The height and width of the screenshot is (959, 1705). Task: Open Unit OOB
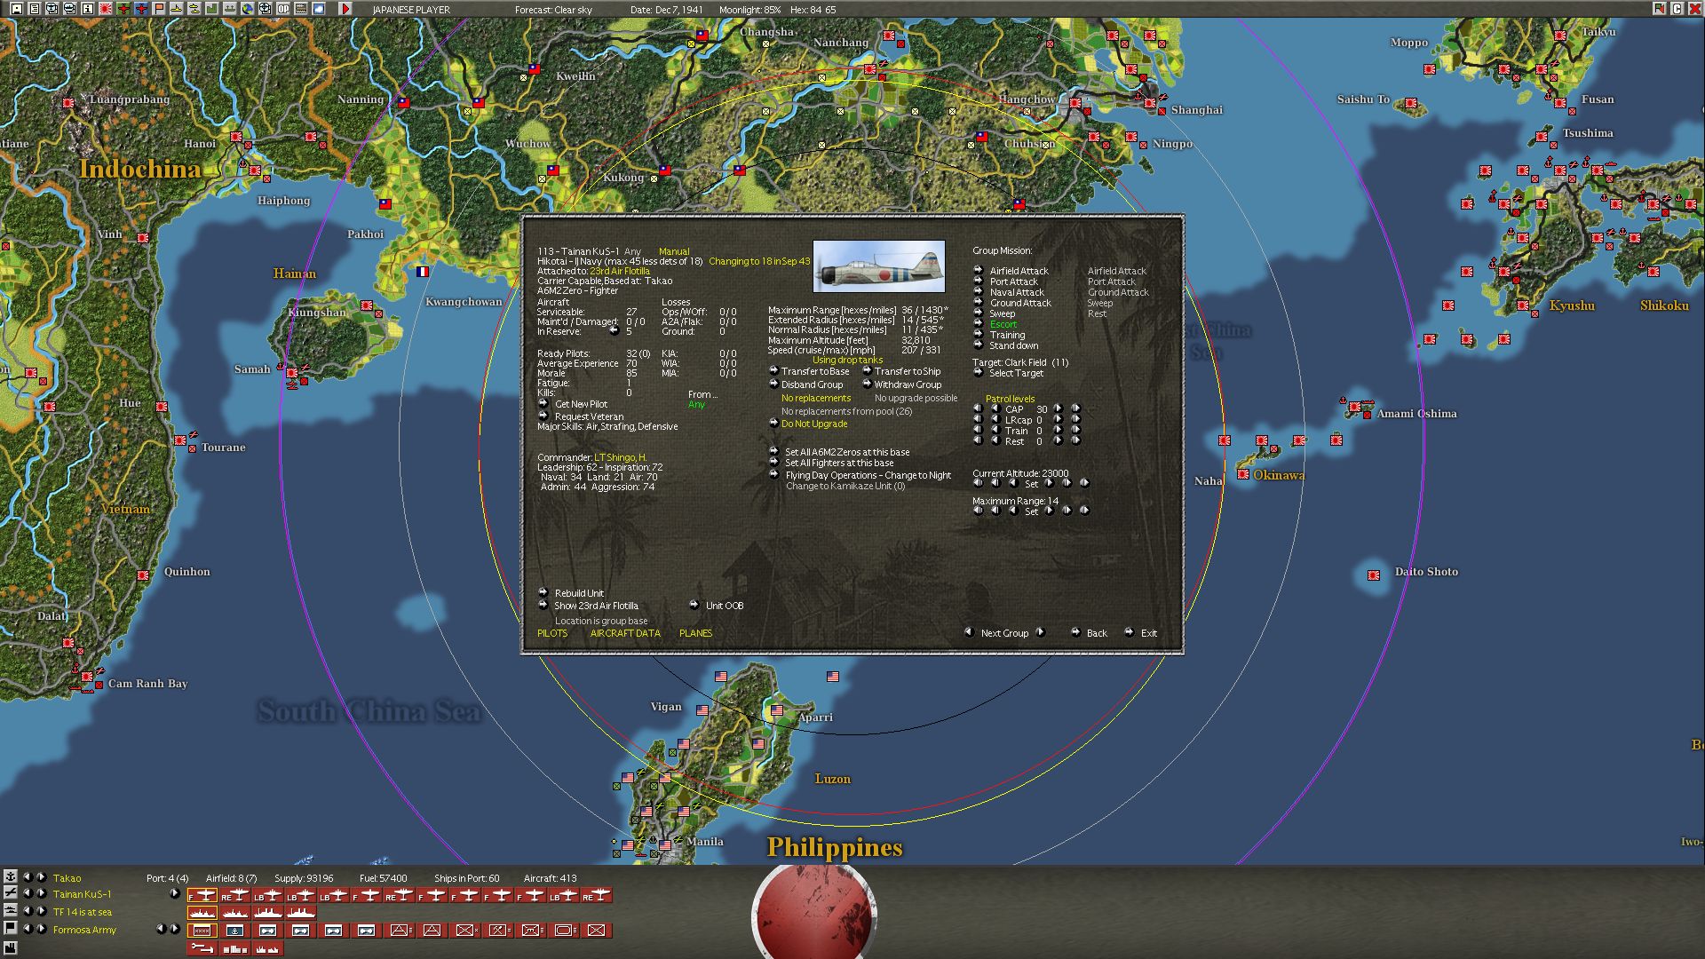[x=725, y=606]
